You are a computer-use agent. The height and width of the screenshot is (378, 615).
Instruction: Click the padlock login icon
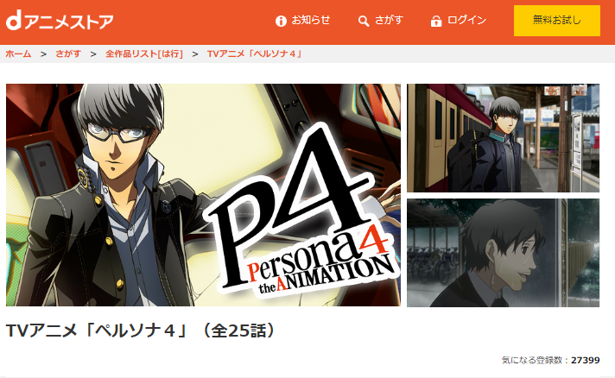(x=435, y=21)
